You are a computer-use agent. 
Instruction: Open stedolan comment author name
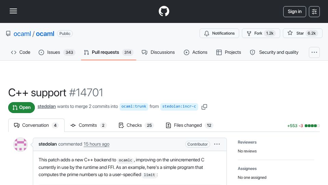[x=48, y=144]
